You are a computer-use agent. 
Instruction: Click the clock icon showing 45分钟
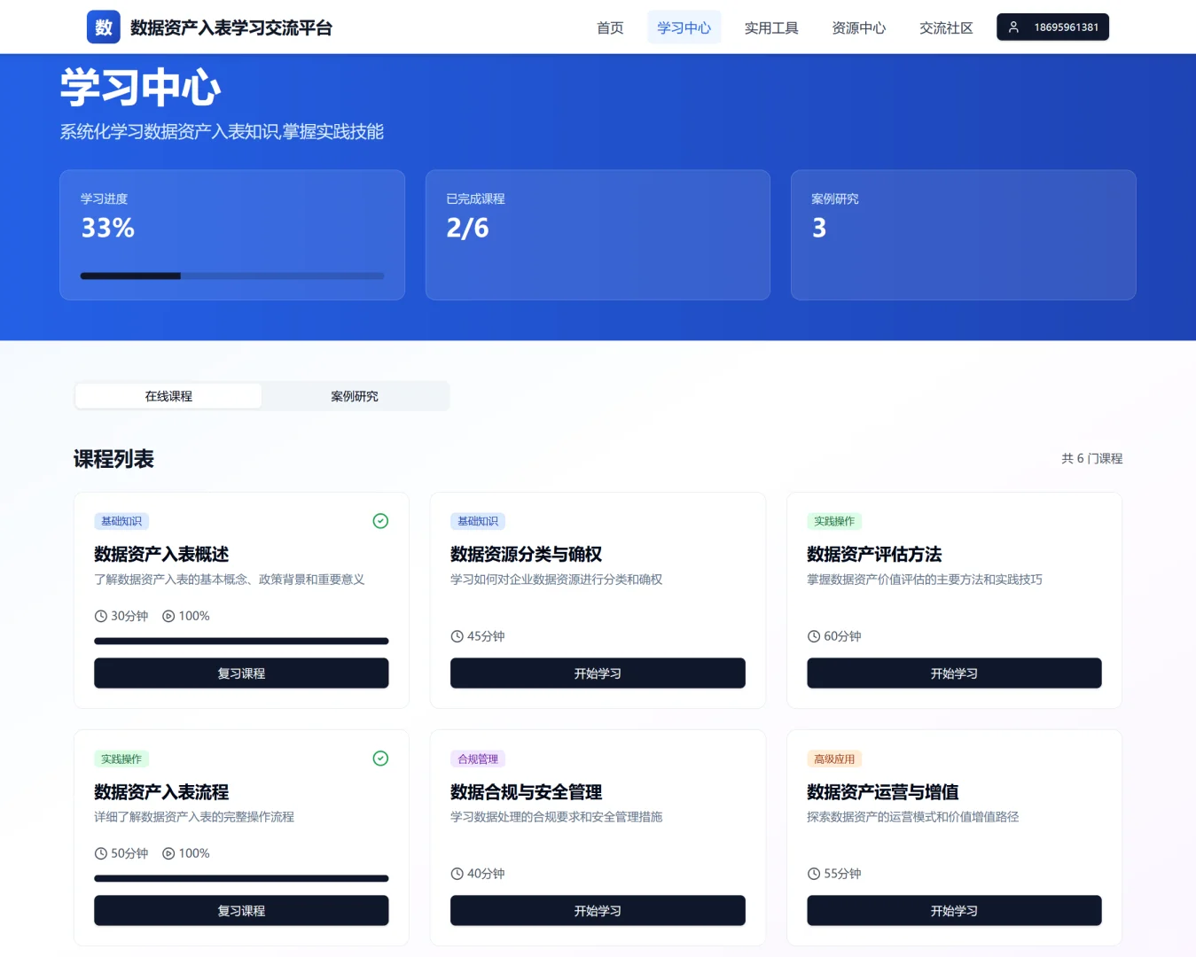point(457,636)
